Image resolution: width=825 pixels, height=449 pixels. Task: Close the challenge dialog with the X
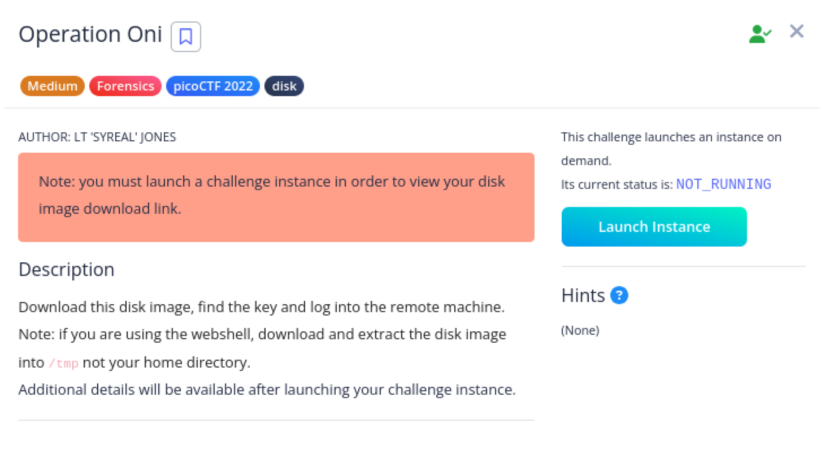(x=797, y=31)
